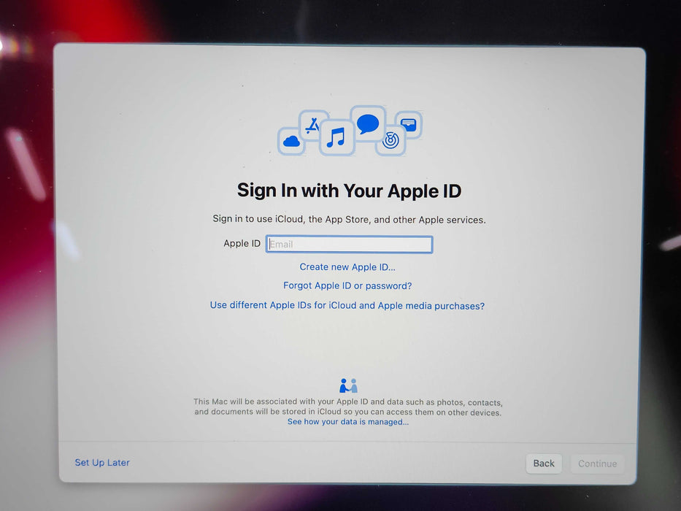
Task: Click the Apple ID field label
Action: [242, 243]
